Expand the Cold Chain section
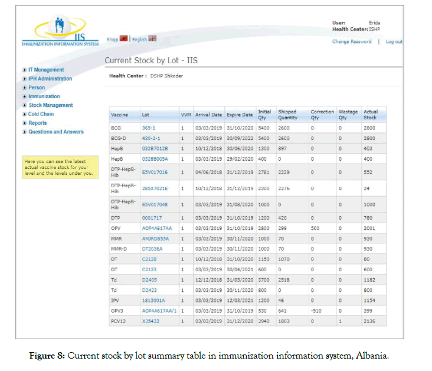The image size is (432, 371). click(24, 114)
